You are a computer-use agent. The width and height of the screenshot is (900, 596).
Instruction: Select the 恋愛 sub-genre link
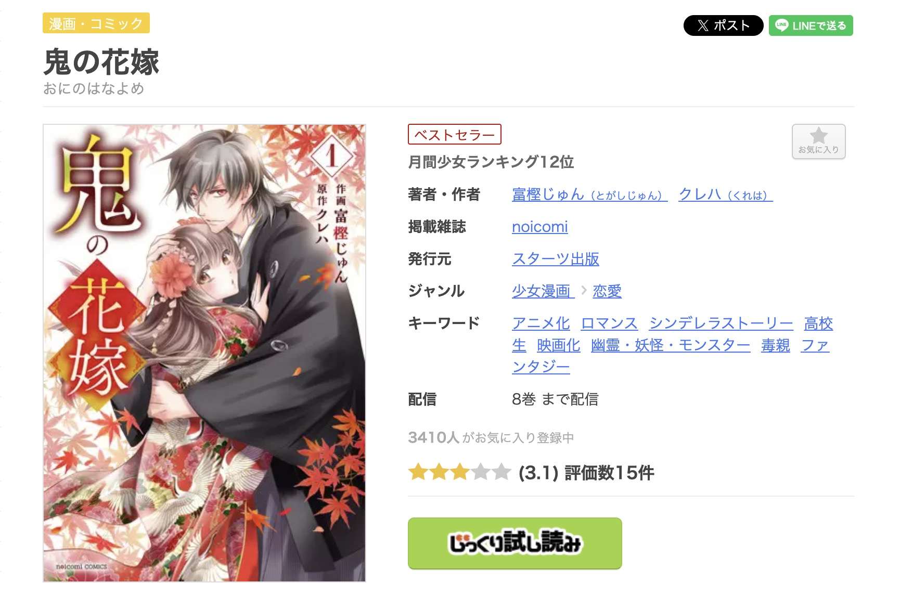click(x=607, y=291)
